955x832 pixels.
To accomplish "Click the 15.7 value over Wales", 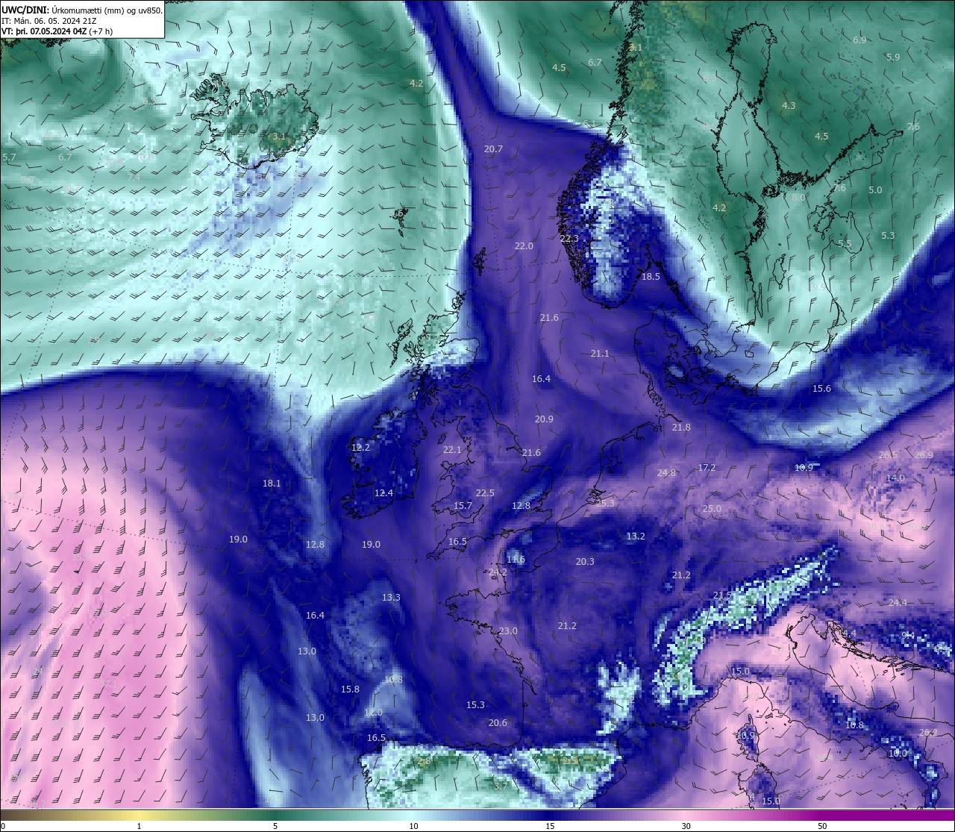I will [x=463, y=506].
